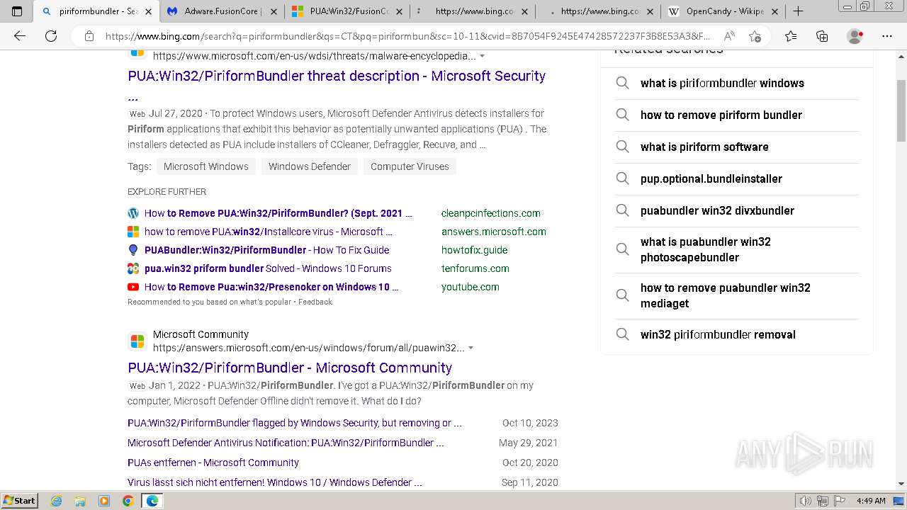
Task: Open PUAs entfernen Microsoft Community thread
Action: click(213, 463)
